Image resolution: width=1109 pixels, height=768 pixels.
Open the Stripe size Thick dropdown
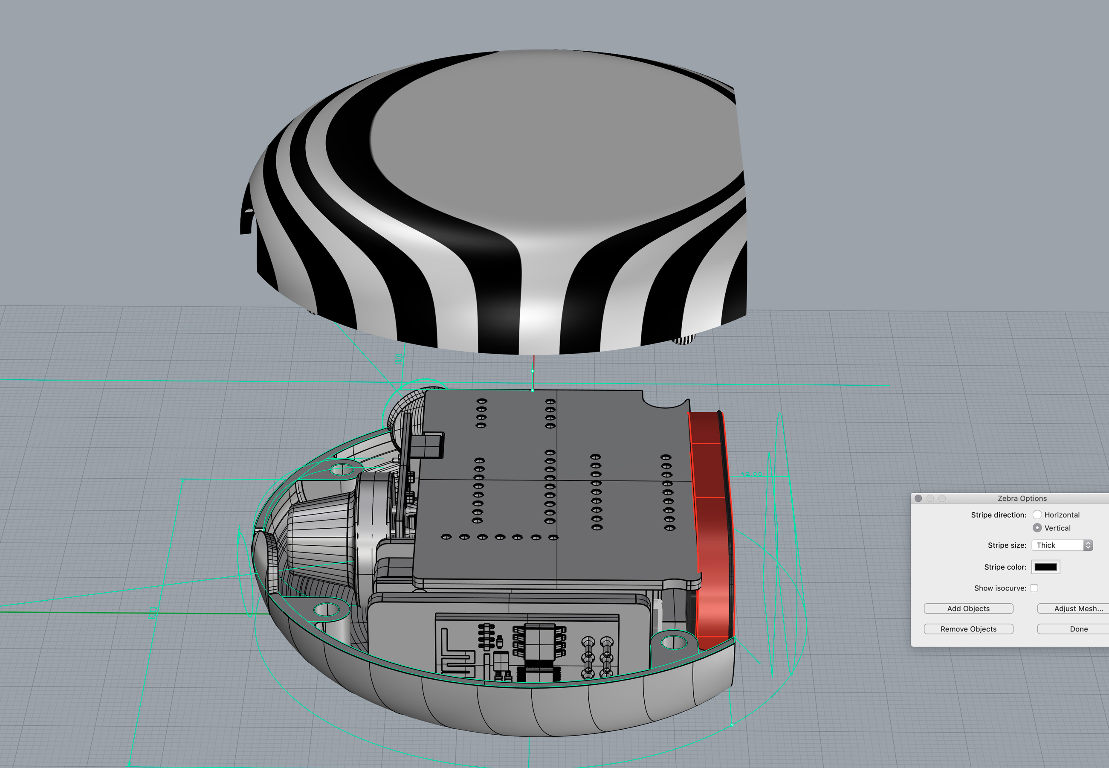1063,545
